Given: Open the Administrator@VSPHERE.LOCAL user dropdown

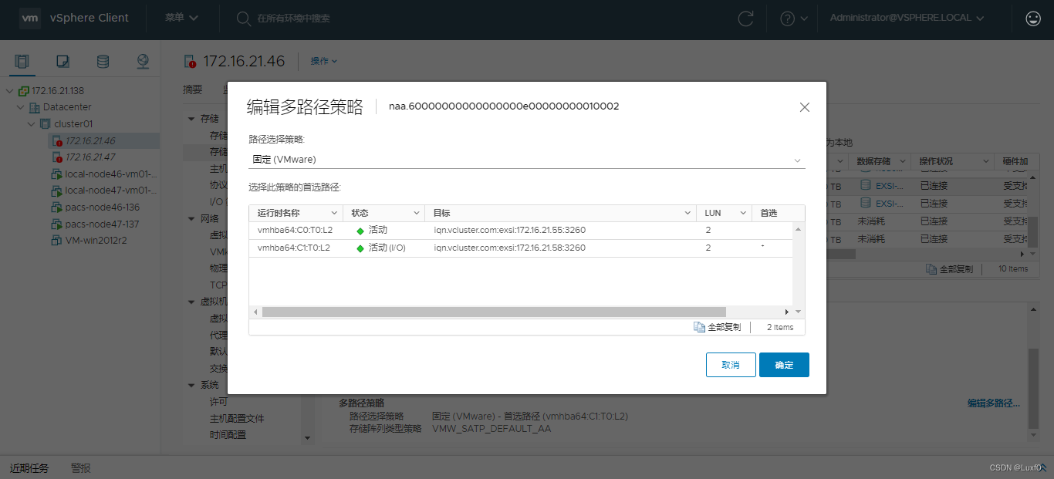Looking at the screenshot, I should pyautogui.click(x=907, y=18).
